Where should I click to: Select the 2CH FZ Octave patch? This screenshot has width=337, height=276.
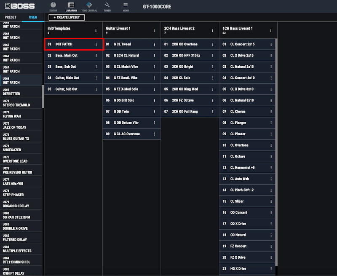point(190,100)
